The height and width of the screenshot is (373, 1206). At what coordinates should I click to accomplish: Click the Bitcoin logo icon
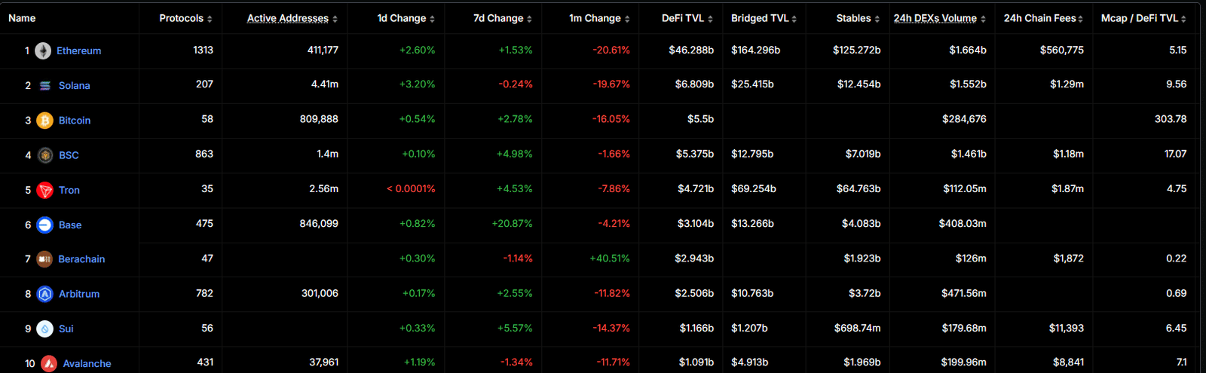click(x=45, y=121)
